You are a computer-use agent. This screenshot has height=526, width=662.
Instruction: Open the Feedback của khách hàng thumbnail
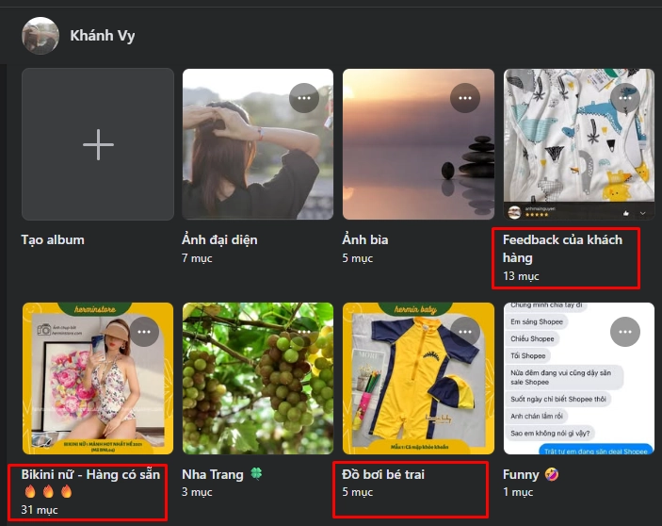tap(579, 144)
